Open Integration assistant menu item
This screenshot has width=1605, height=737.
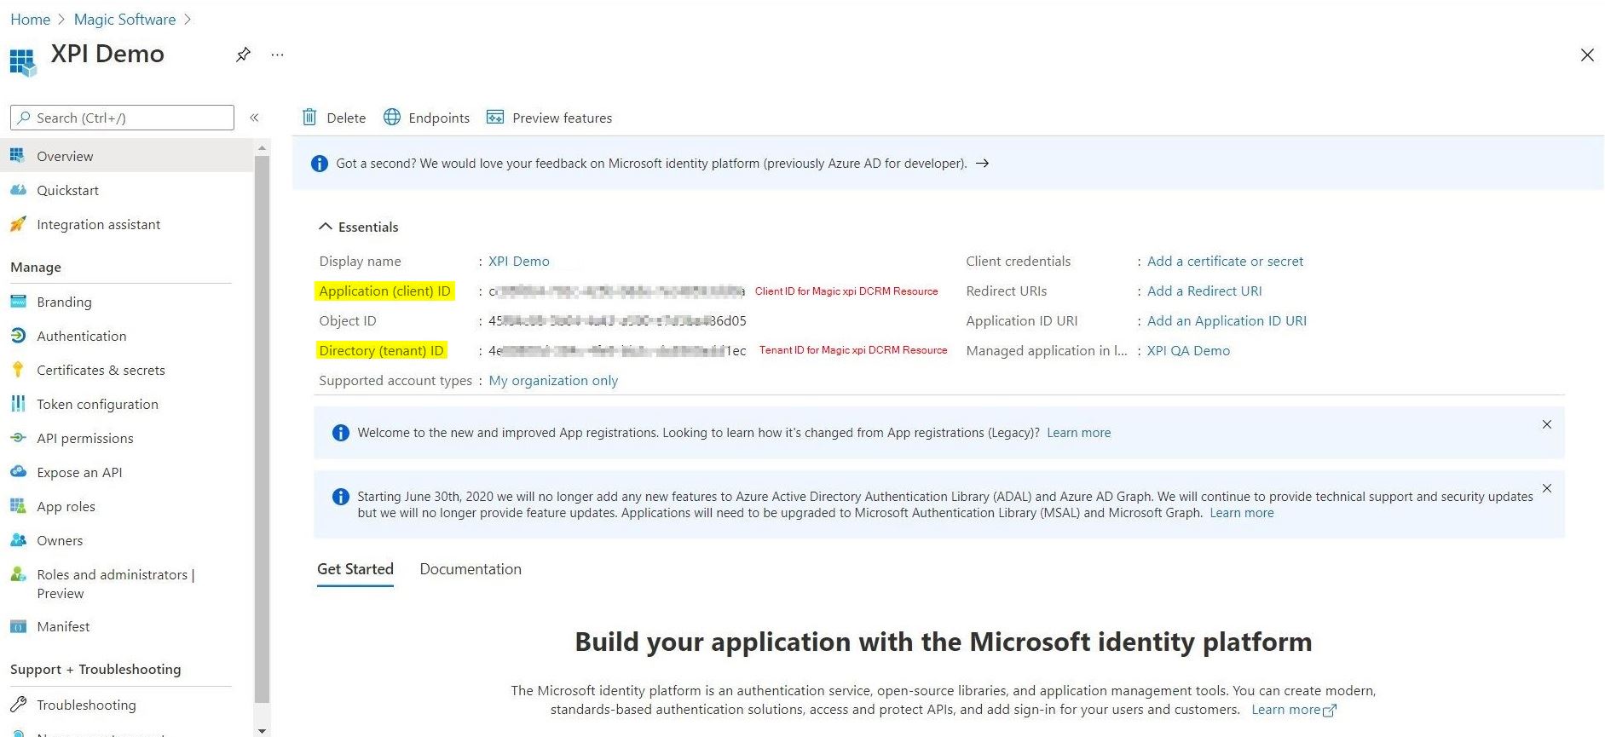(127, 224)
